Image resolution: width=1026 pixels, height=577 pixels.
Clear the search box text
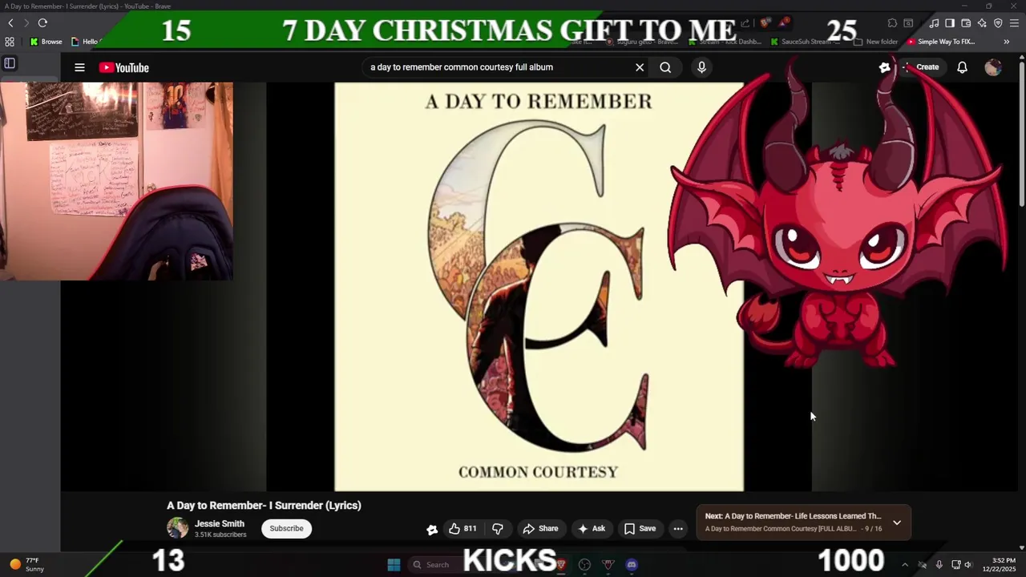(640, 67)
